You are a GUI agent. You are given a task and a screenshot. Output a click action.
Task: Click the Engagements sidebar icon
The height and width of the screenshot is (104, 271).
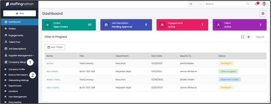click(6, 35)
